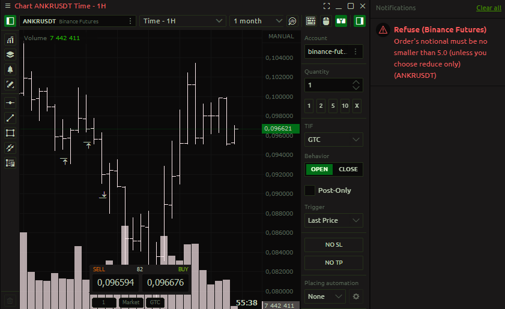The height and width of the screenshot is (309, 505).
Task: Select the diagonal trend line tool
Action: [x=10, y=118]
